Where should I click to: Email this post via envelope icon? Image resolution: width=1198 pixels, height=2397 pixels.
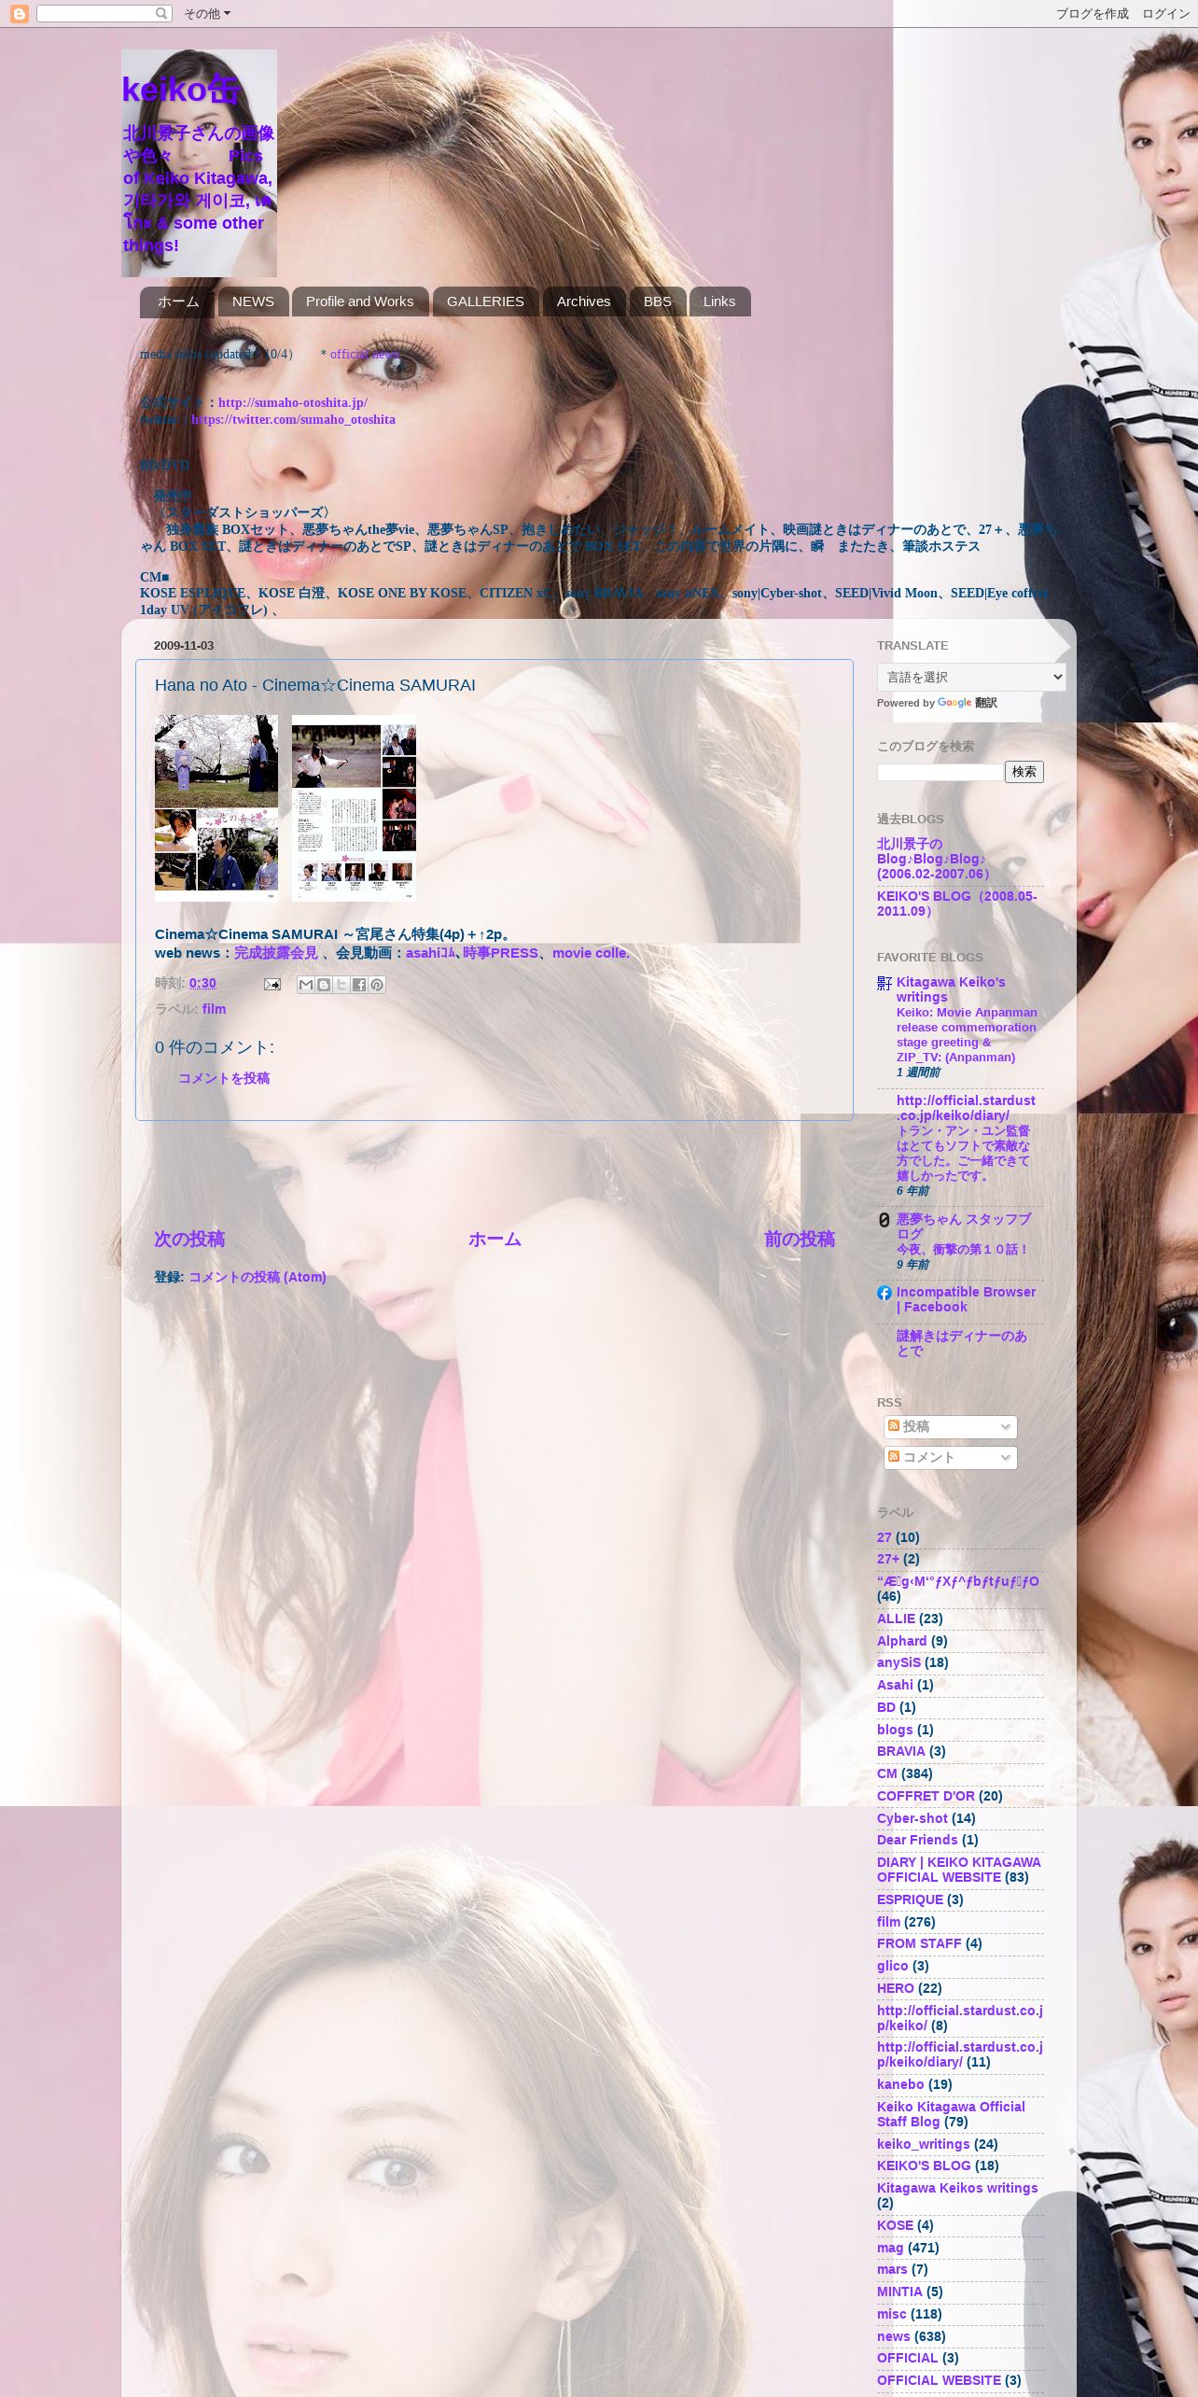pos(272,984)
